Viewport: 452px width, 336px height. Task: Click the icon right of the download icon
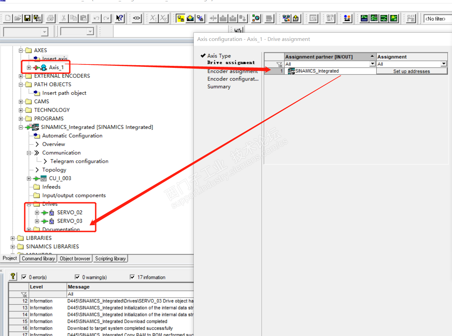(x=200, y=18)
